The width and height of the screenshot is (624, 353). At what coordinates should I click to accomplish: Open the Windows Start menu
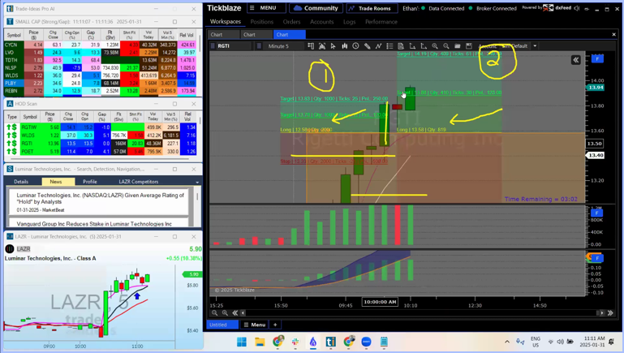(242, 342)
